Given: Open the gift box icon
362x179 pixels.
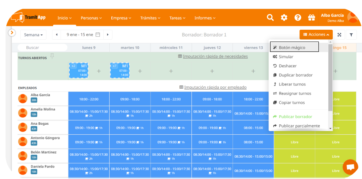Looking at the screenshot, I should coord(311,17).
